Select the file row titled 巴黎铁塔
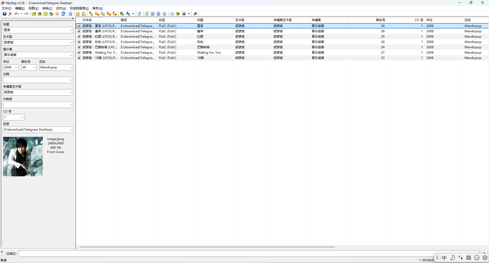489x263 pixels. pos(282,47)
